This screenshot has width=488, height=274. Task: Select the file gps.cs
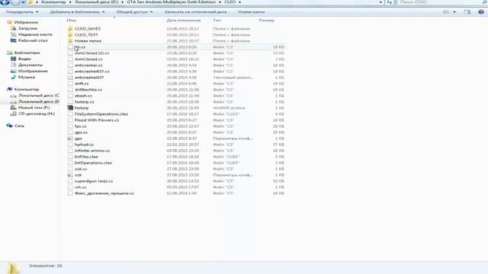pyautogui.click(x=81, y=132)
